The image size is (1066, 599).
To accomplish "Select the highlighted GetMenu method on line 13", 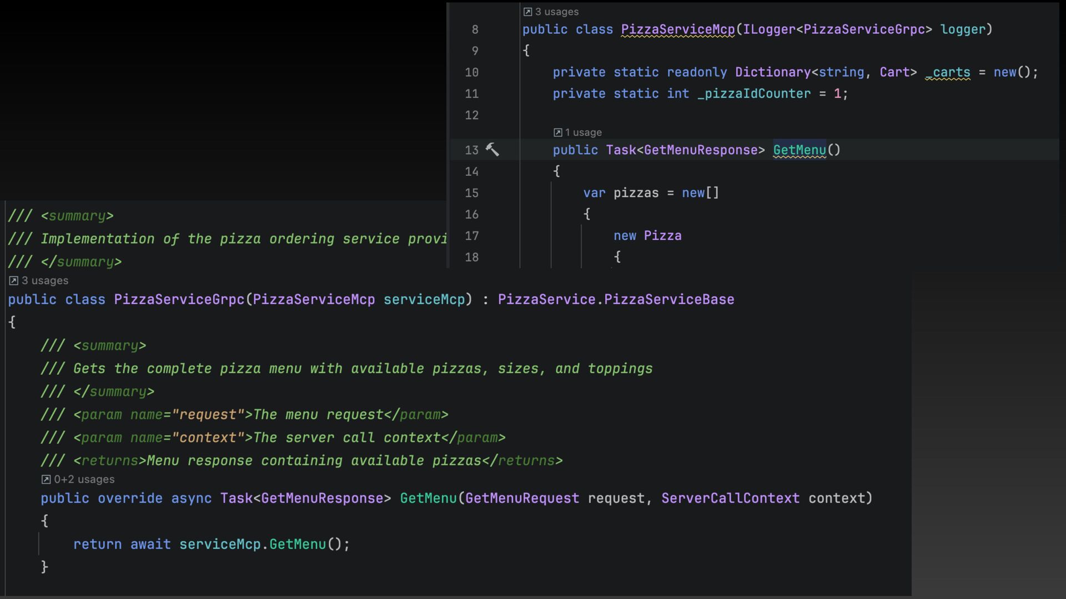I will pyautogui.click(x=799, y=150).
